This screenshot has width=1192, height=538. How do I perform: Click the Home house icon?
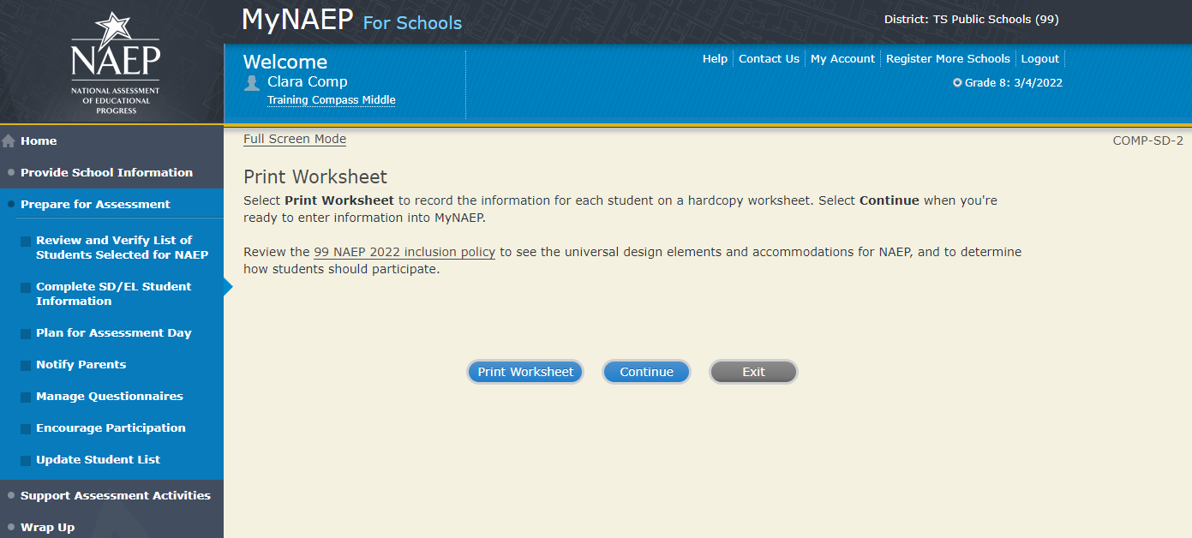click(9, 141)
